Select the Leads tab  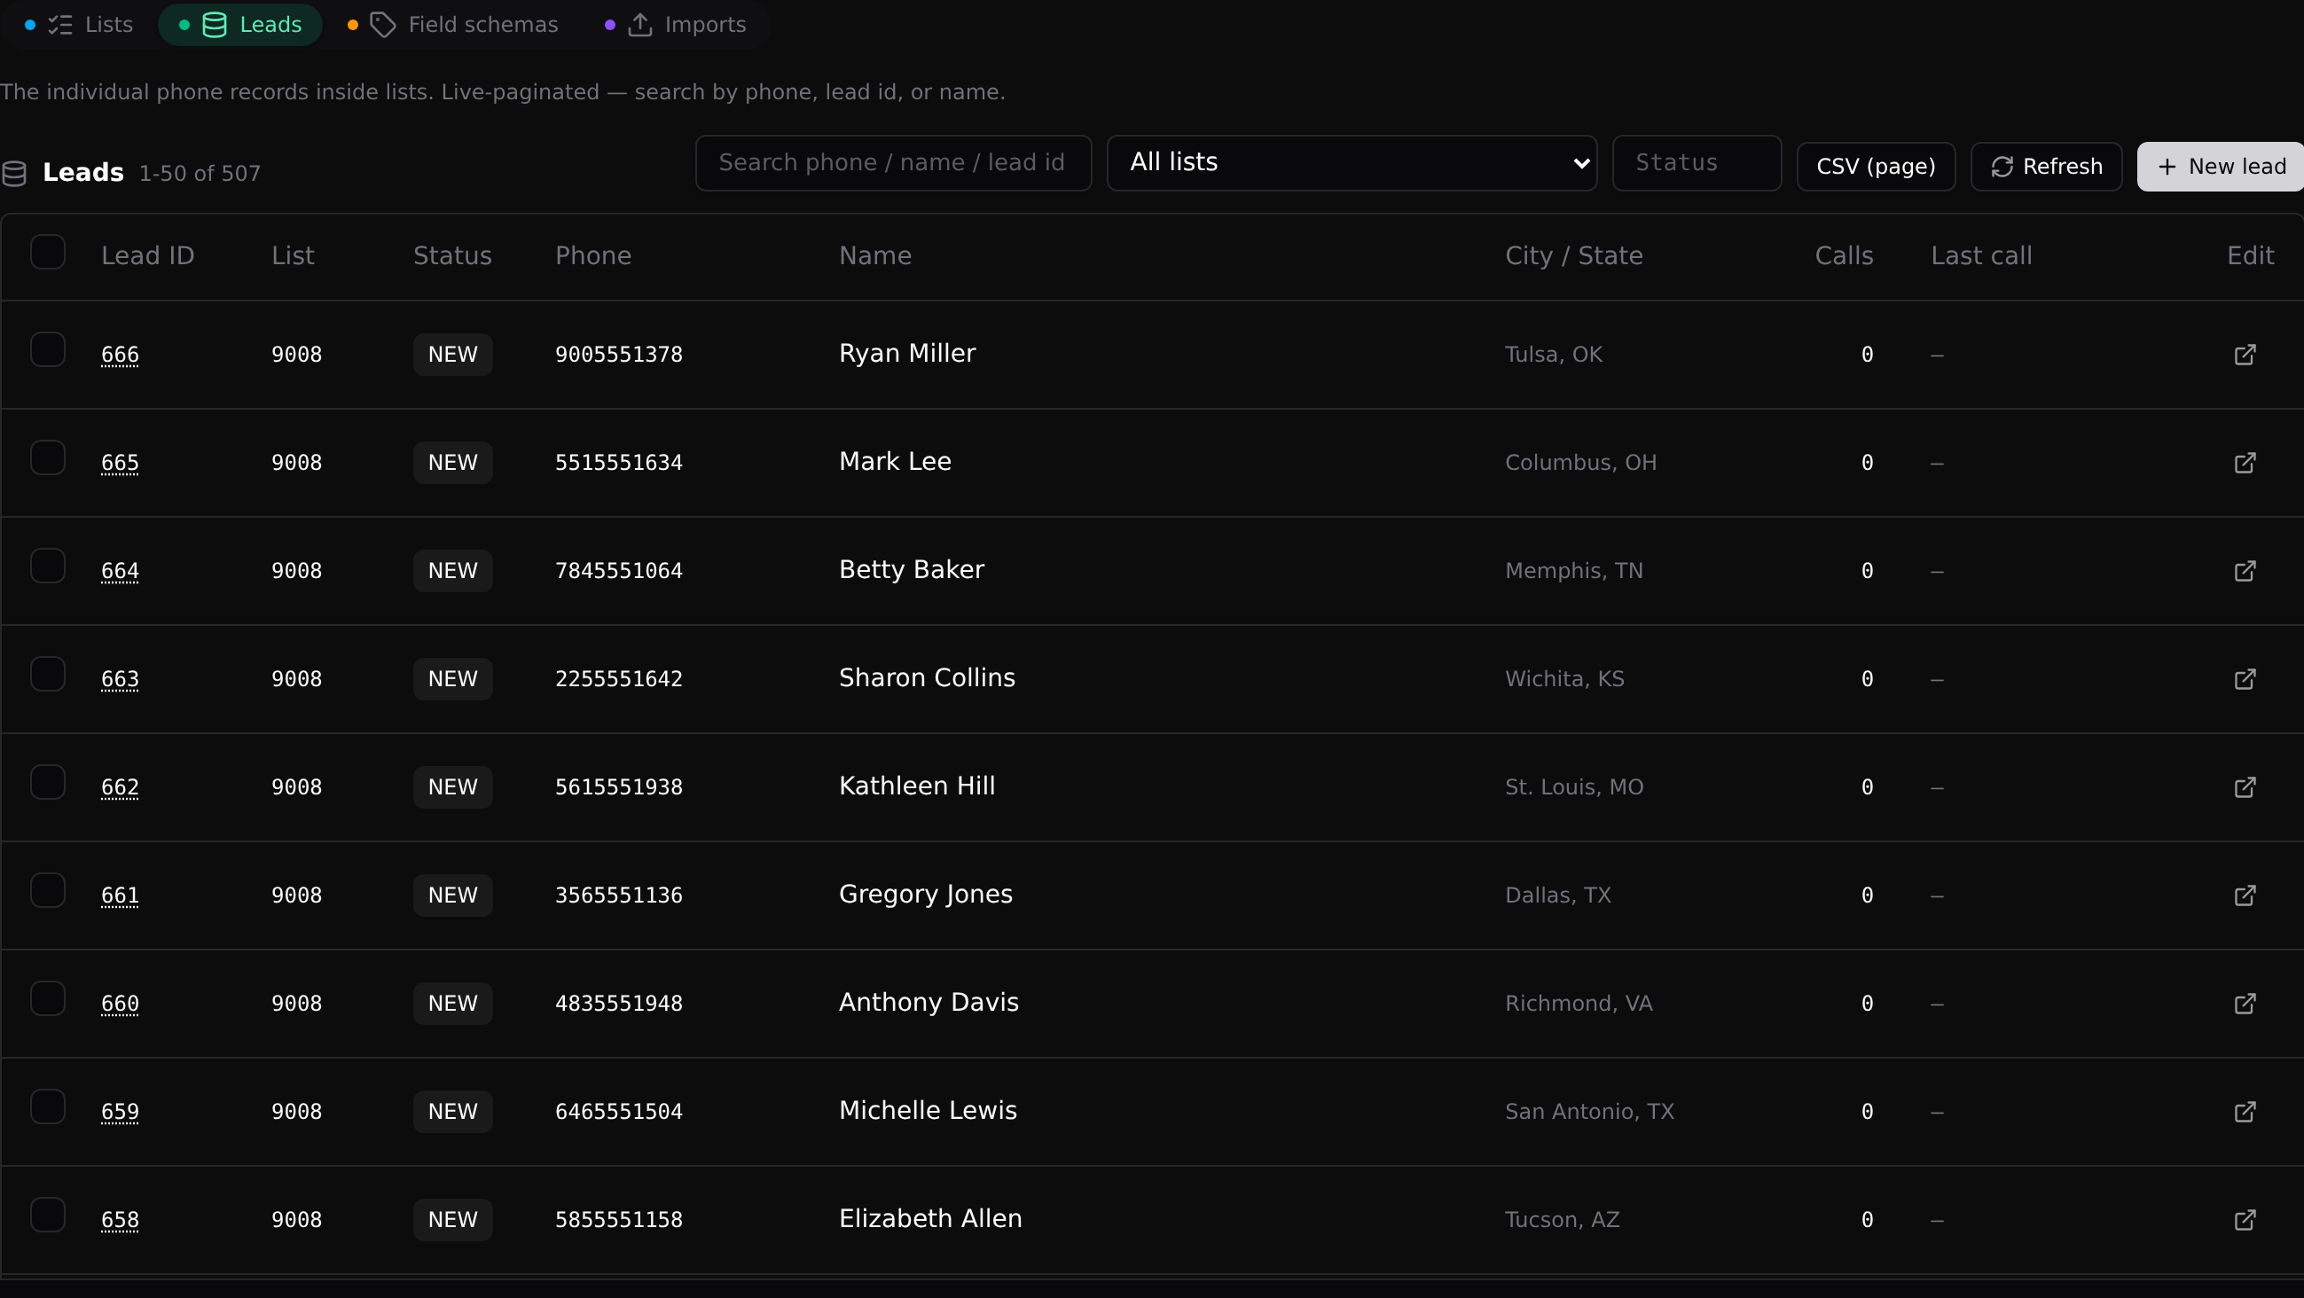pyautogui.click(x=239, y=25)
